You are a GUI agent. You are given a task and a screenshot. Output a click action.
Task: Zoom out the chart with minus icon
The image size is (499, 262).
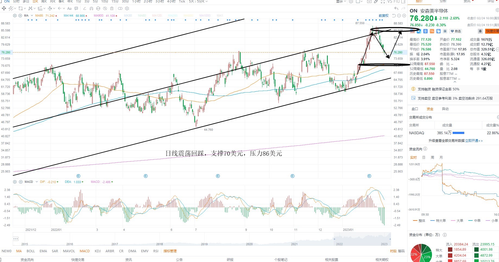[399, 16]
